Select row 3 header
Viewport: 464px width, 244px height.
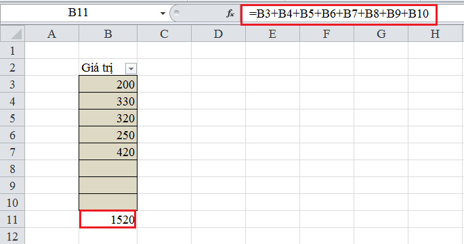point(12,84)
